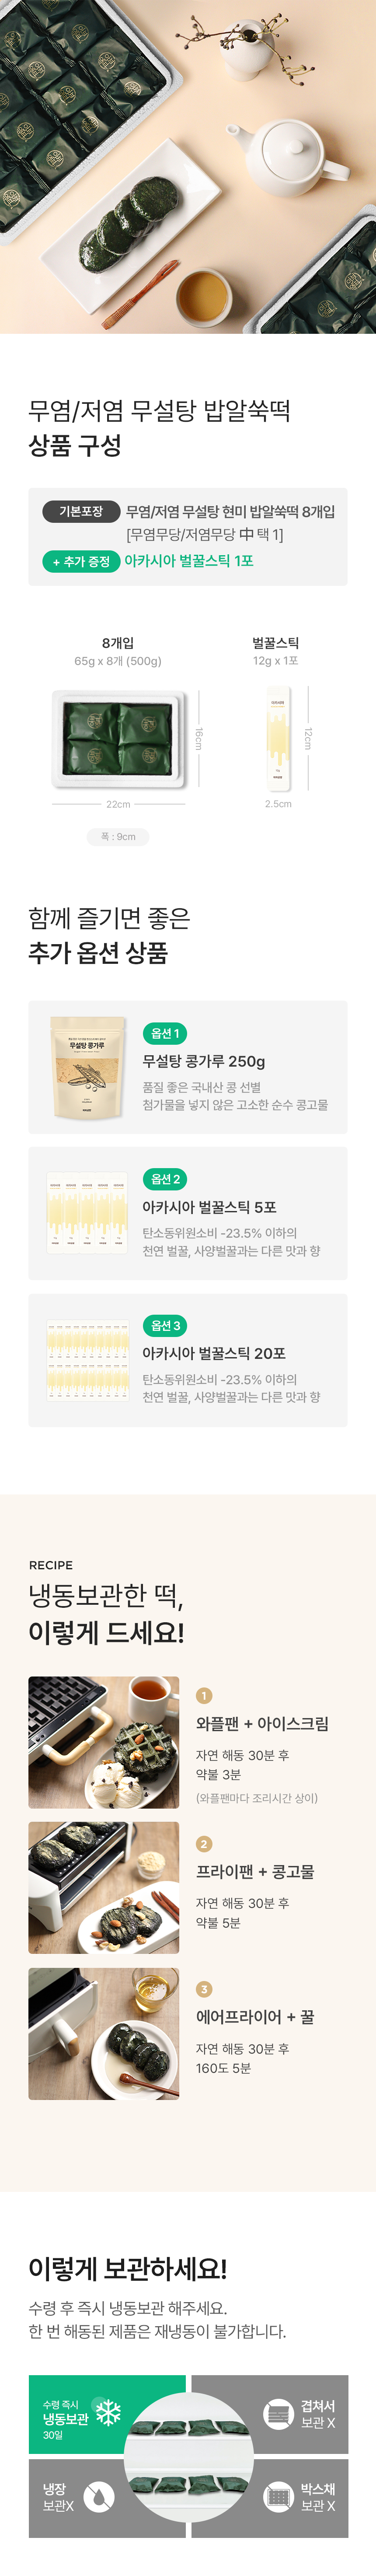Select the number 2 recipe step circle
The width and height of the screenshot is (376, 2576).
tap(204, 1843)
